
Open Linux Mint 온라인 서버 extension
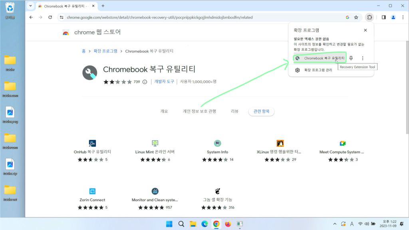155,151
